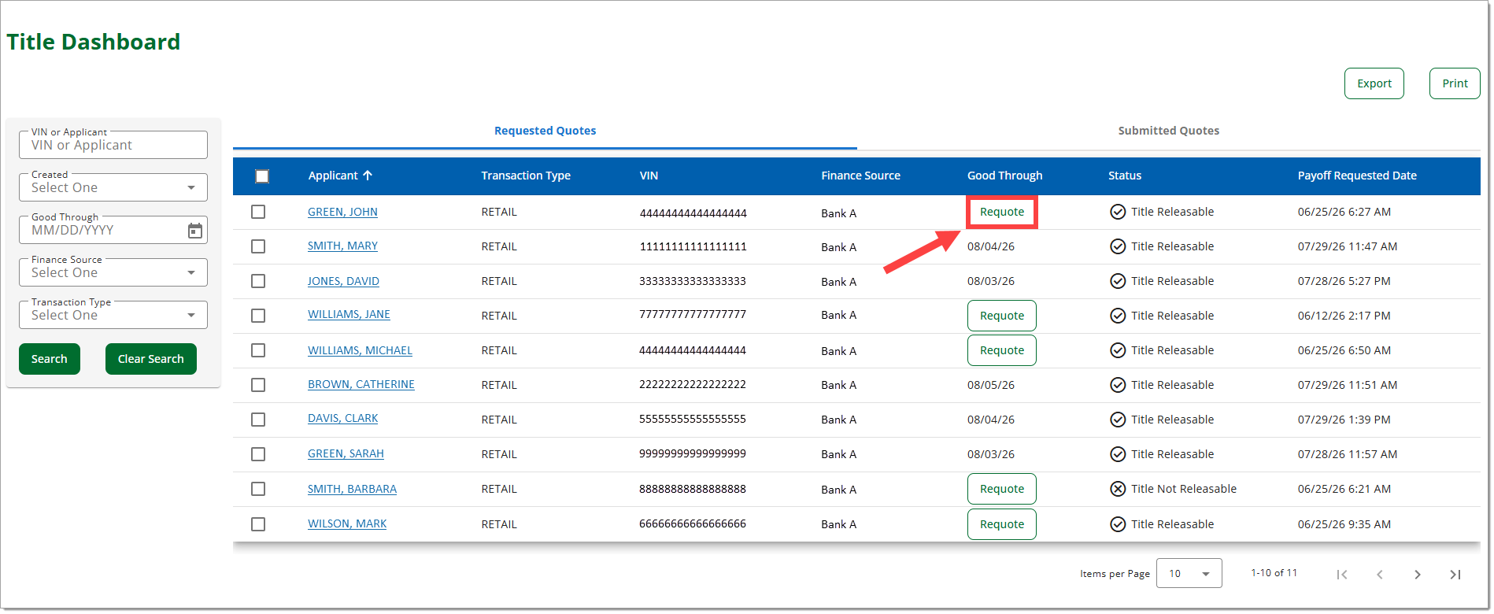This screenshot has width=1494, height=614.
Task: Open the Good Through calendar picker icon
Action: click(195, 231)
